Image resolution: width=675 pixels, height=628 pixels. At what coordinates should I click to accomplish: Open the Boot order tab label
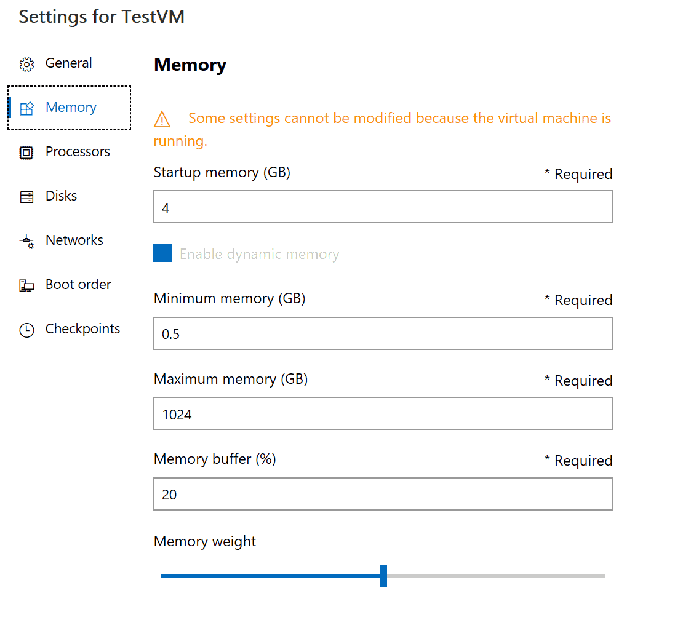tap(78, 285)
